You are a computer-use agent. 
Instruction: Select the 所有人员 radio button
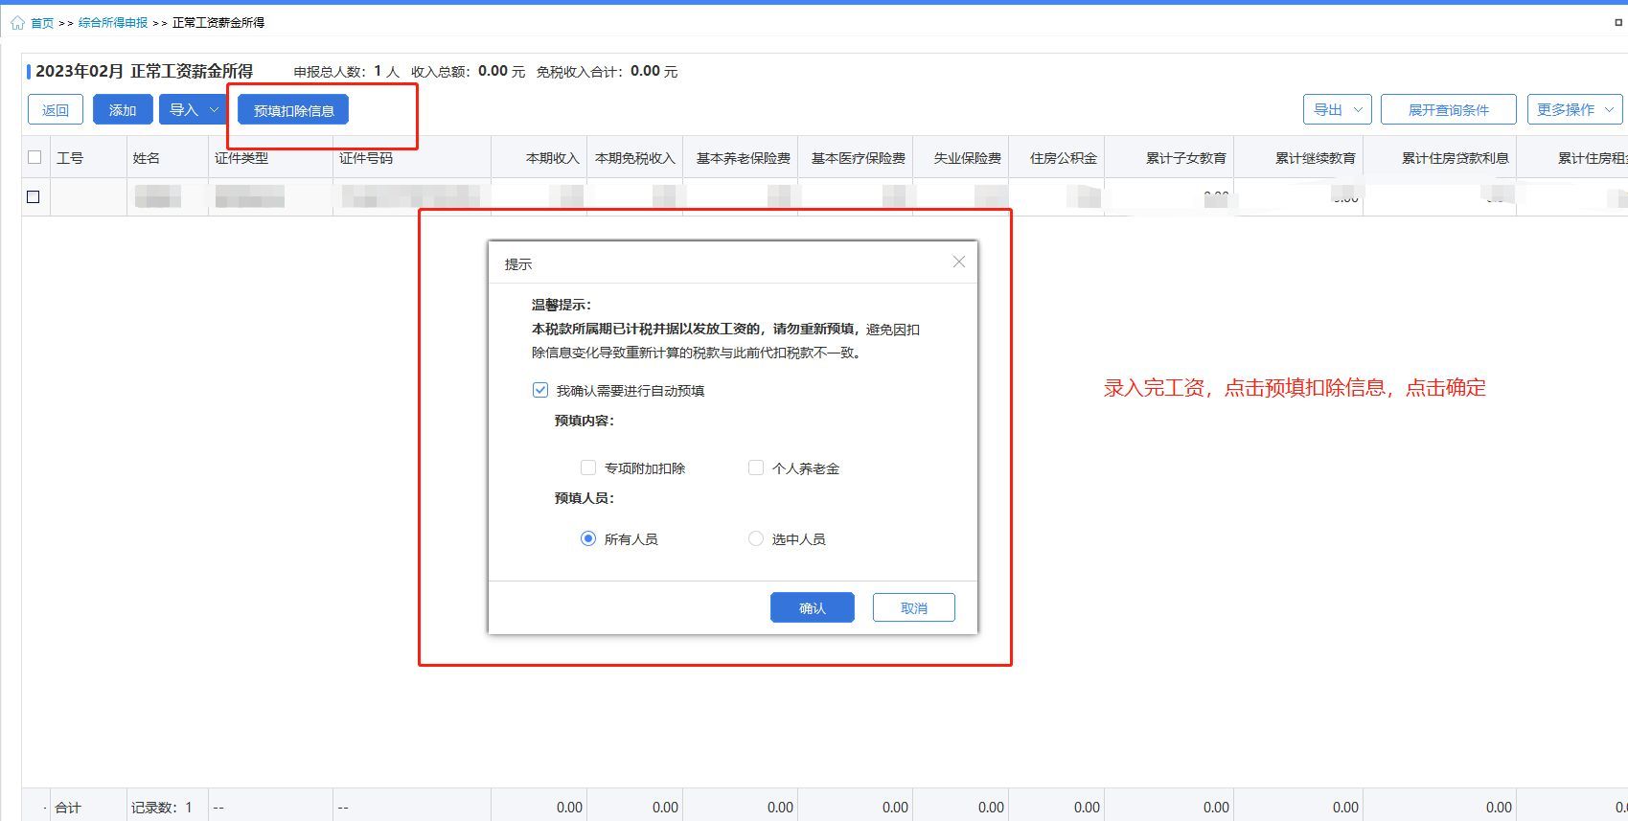tap(588, 538)
